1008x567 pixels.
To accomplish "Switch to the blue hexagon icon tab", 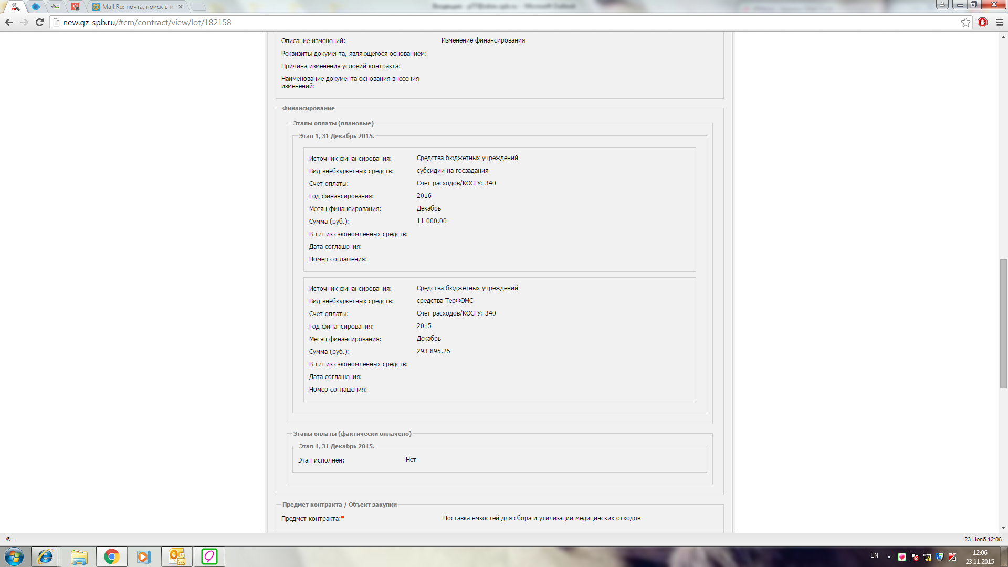I will [36, 7].
